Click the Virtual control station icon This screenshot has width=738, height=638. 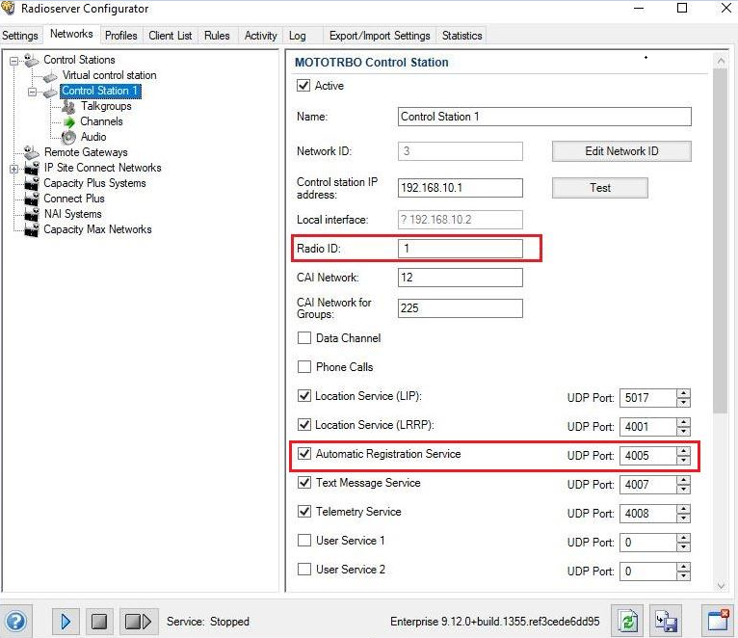tap(50, 76)
